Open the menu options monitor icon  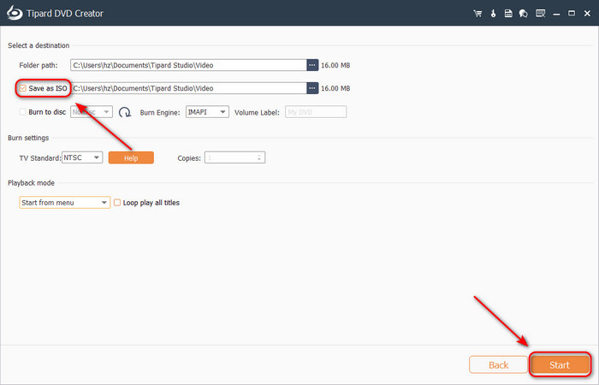[540, 14]
